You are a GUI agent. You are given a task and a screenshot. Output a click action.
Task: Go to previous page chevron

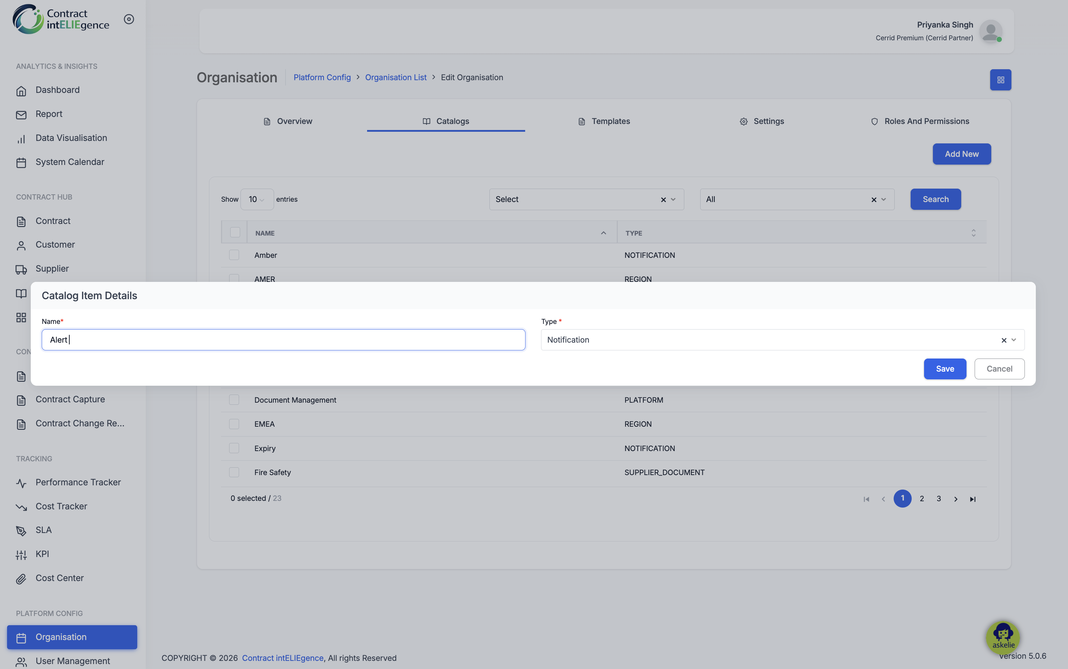(x=883, y=499)
